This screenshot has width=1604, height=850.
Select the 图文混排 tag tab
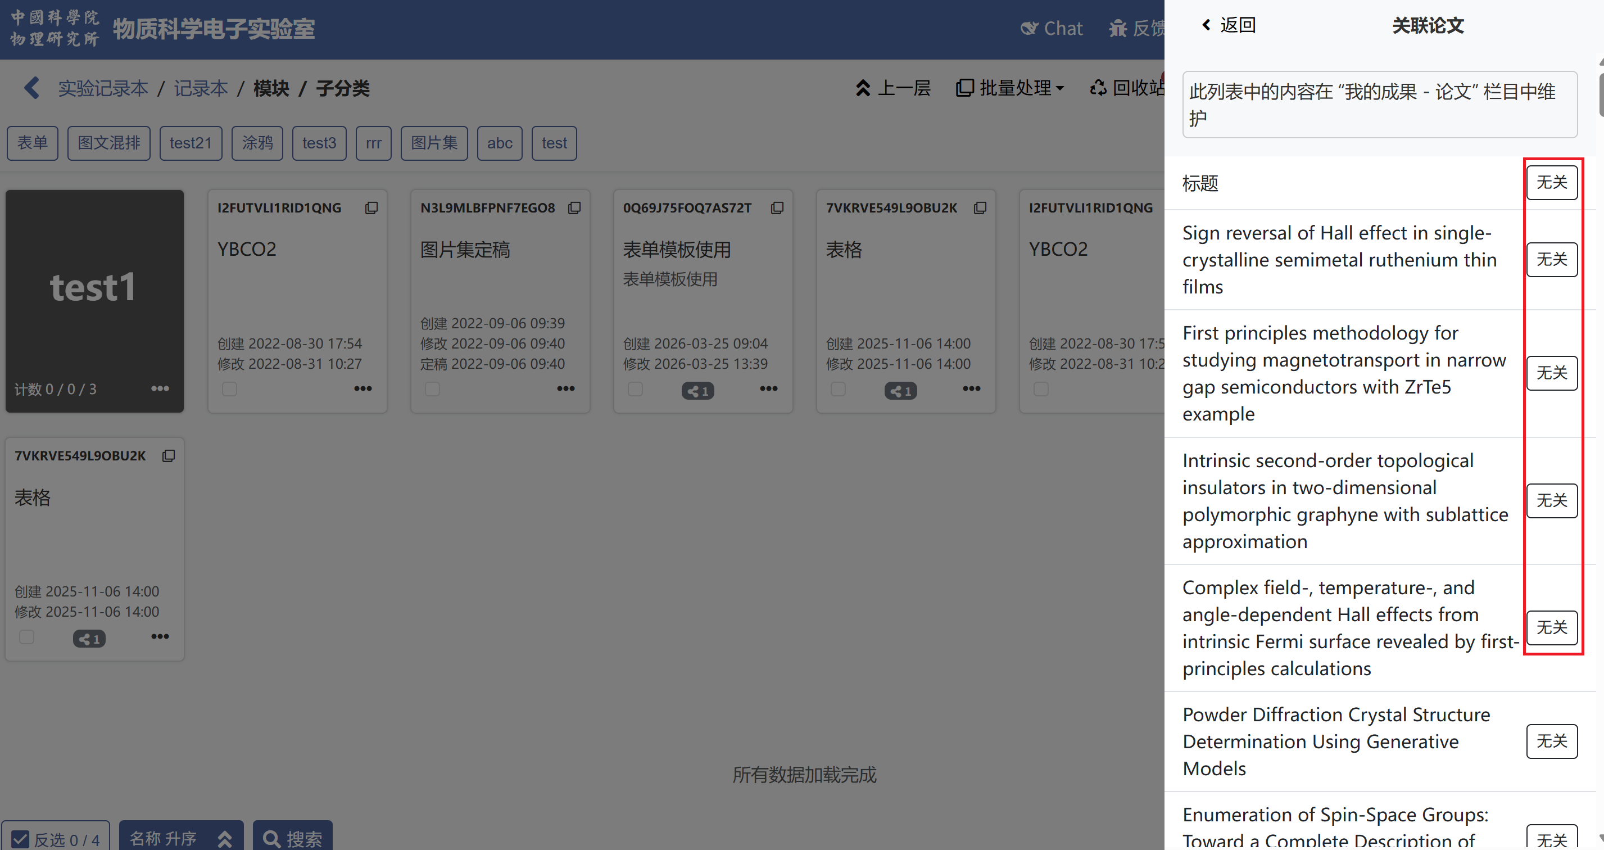click(109, 143)
